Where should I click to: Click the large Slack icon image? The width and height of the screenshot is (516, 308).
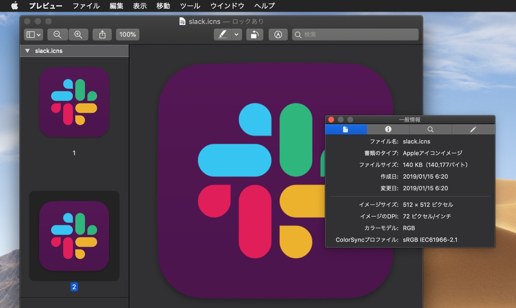(x=275, y=181)
